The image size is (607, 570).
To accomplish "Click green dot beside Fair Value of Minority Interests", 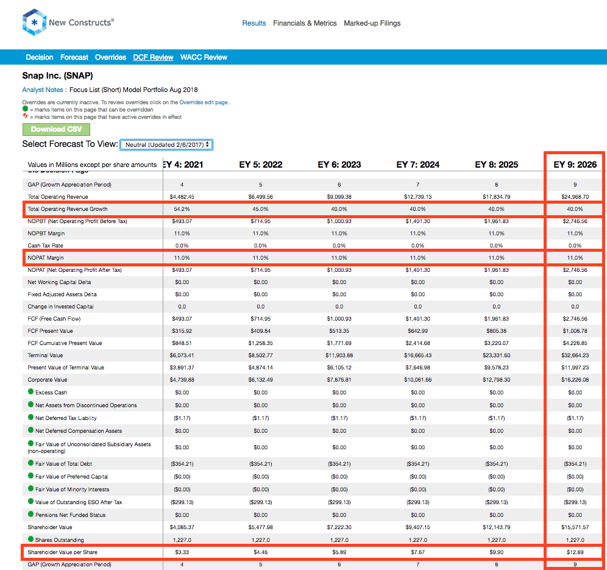I will click(x=30, y=488).
